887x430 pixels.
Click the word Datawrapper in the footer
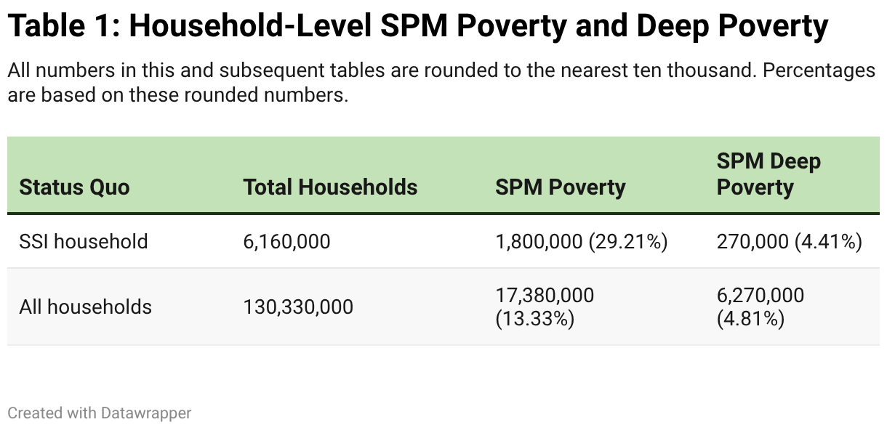(x=146, y=413)
